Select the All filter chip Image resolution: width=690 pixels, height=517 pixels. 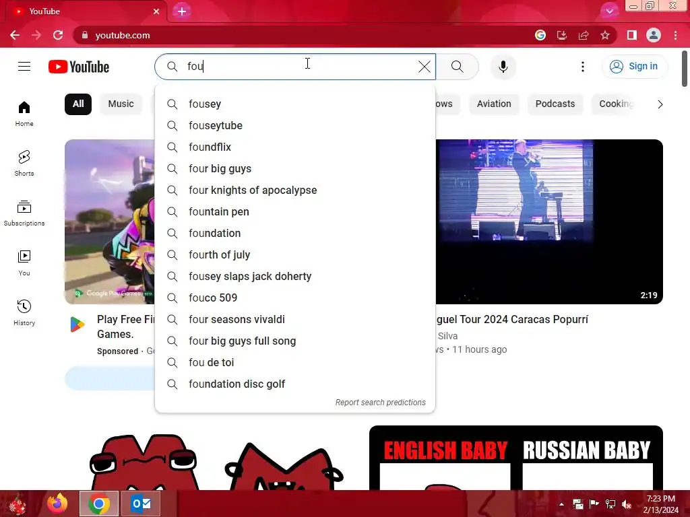click(x=78, y=104)
